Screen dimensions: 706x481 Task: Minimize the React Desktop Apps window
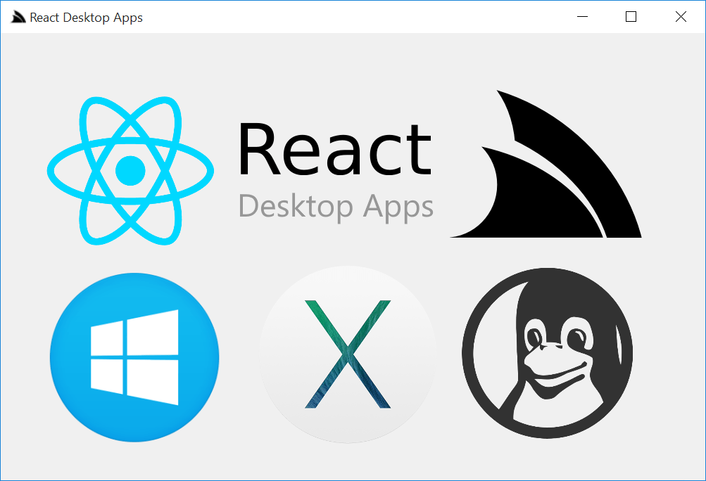[582, 16]
